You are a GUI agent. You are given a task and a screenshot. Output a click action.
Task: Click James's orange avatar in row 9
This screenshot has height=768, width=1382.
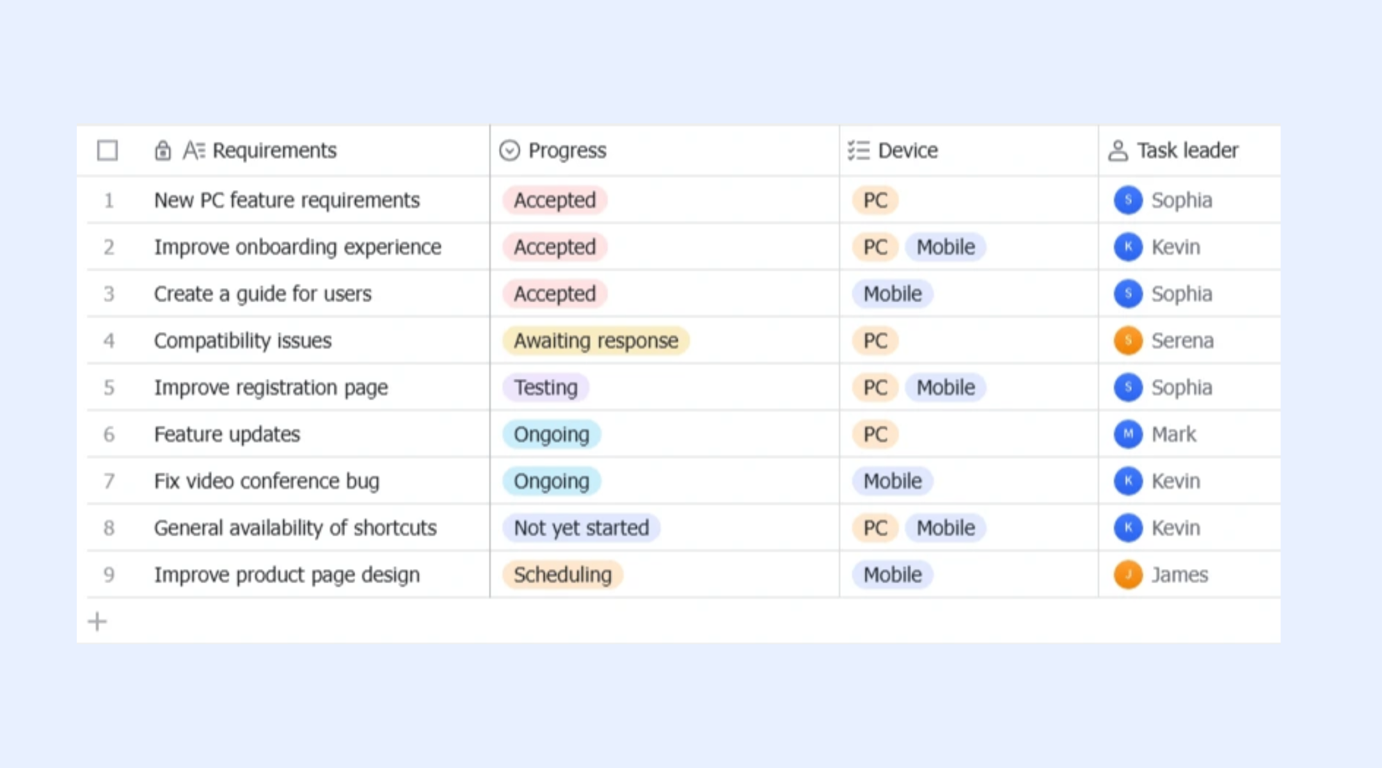1128,575
